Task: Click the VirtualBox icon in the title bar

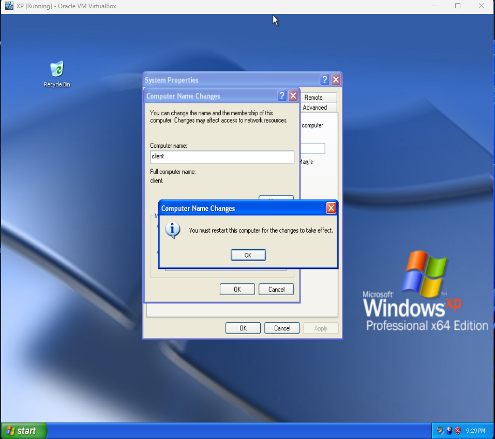Action: coord(9,6)
